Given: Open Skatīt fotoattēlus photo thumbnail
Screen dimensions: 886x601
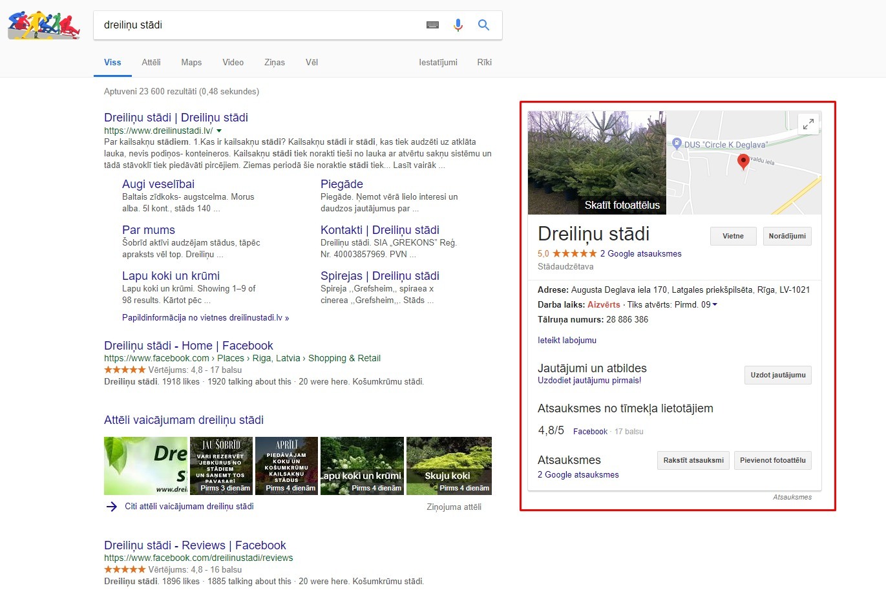Looking at the screenshot, I should [x=596, y=163].
